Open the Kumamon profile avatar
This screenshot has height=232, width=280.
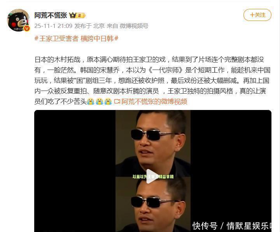coord(18,20)
